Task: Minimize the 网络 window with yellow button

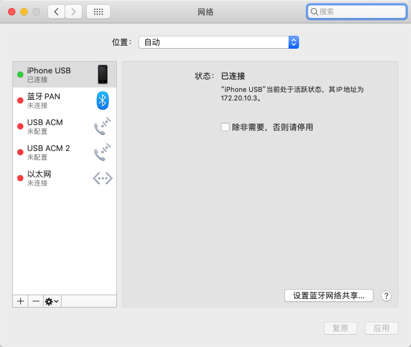Action: [24, 12]
